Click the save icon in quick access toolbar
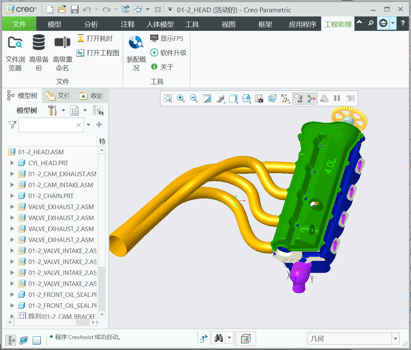This screenshot has height=350, width=411. tap(75, 10)
